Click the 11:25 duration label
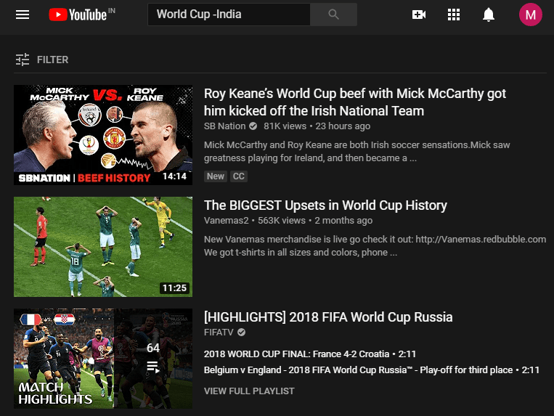The image size is (554, 416). point(174,287)
